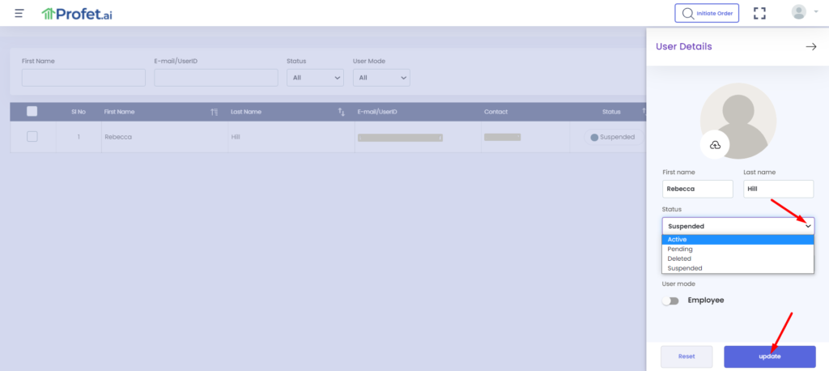Close User Details panel with arrow
The width and height of the screenshot is (829, 371).
click(x=810, y=47)
